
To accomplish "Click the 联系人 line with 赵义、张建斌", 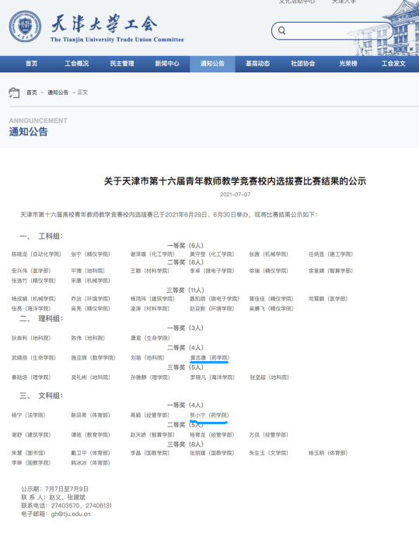I will point(53,497).
